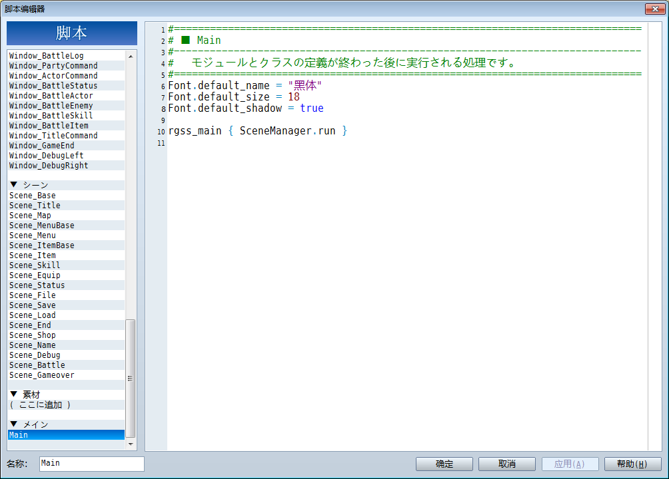Open the Scene_Item script
669x479 pixels.
(x=66, y=255)
